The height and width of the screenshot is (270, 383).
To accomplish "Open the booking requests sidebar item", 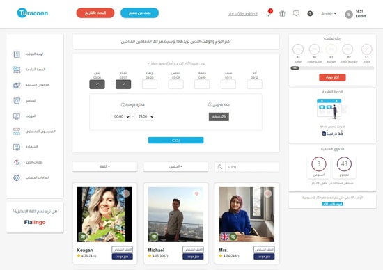I will pos(28,162).
